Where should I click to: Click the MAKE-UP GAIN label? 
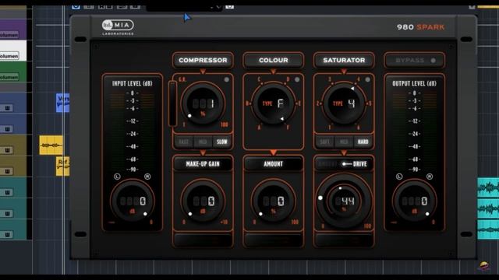pyautogui.click(x=203, y=164)
